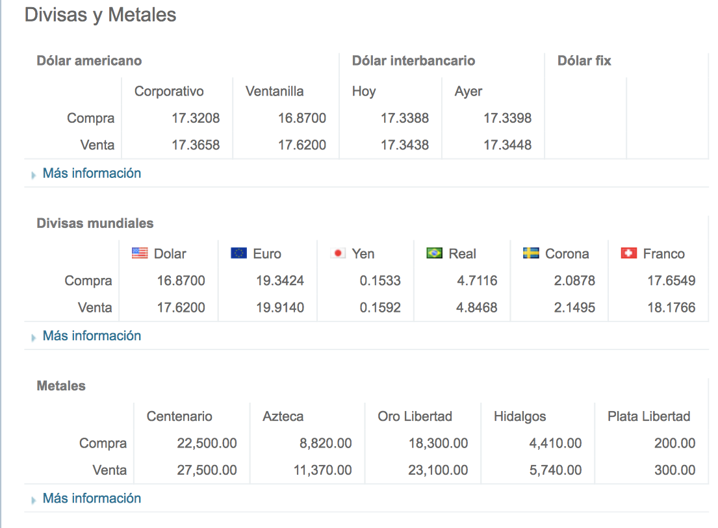718x528 pixels.
Task: Click the Plata Libertad column heading
Action: 648,416
